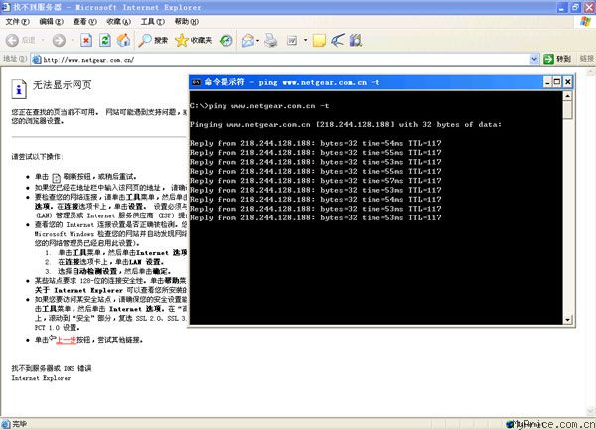Maximize the command prompt window
Image resolution: width=596 pixels, height=430 pixels.
coord(557,82)
